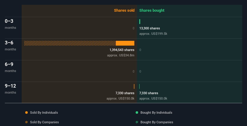Screen dimensions: 247x126
Task: Click the solid orange bar in 3–6 months
Action: tap(125, 43)
